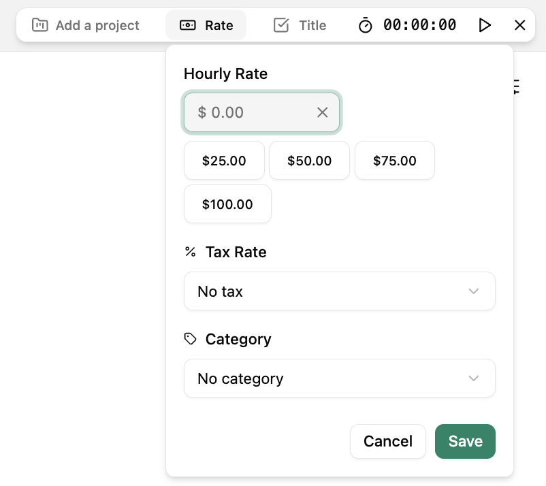546x486 pixels.
Task: Click the stopwatch icon beside the timer
Action: pyautogui.click(x=366, y=25)
